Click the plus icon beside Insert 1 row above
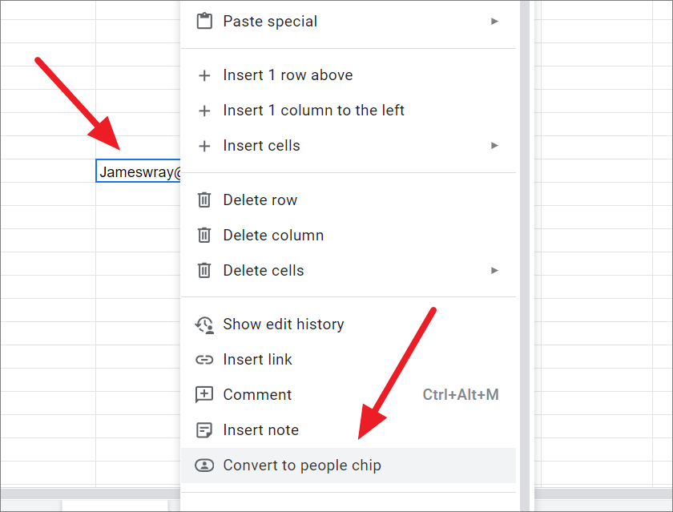673x512 pixels. click(x=204, y=75)
